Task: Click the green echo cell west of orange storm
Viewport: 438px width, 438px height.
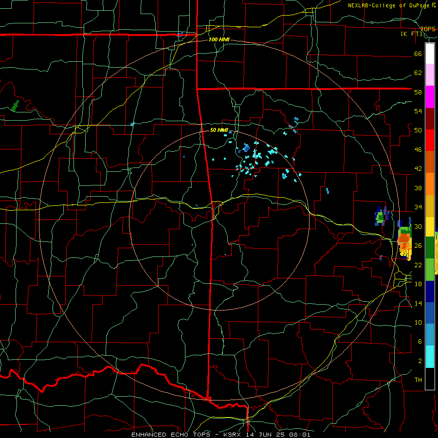Action: (380, 217)
